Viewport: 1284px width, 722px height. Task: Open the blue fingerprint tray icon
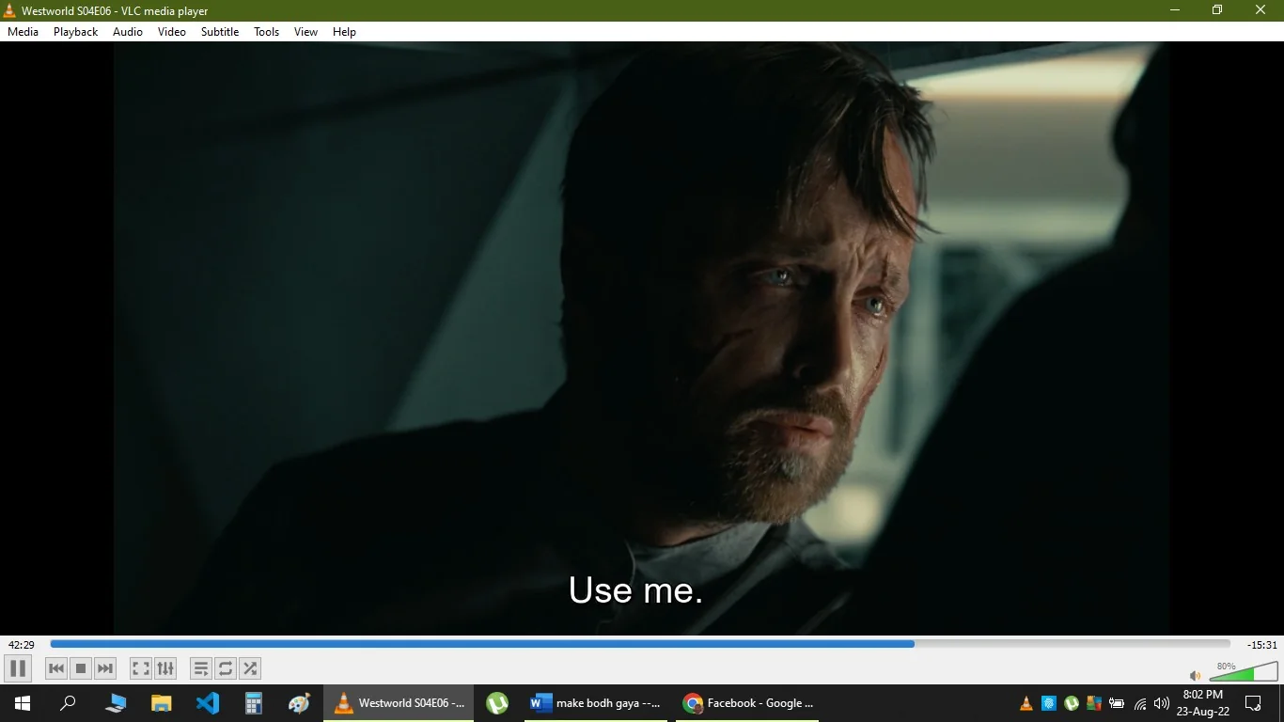pyautogui.click(x=1049, y=703)
